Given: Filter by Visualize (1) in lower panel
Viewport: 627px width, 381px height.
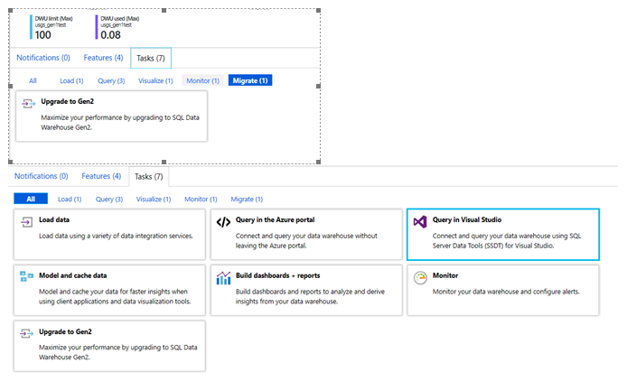Looking at the screenshot, I should coord(154,200).
